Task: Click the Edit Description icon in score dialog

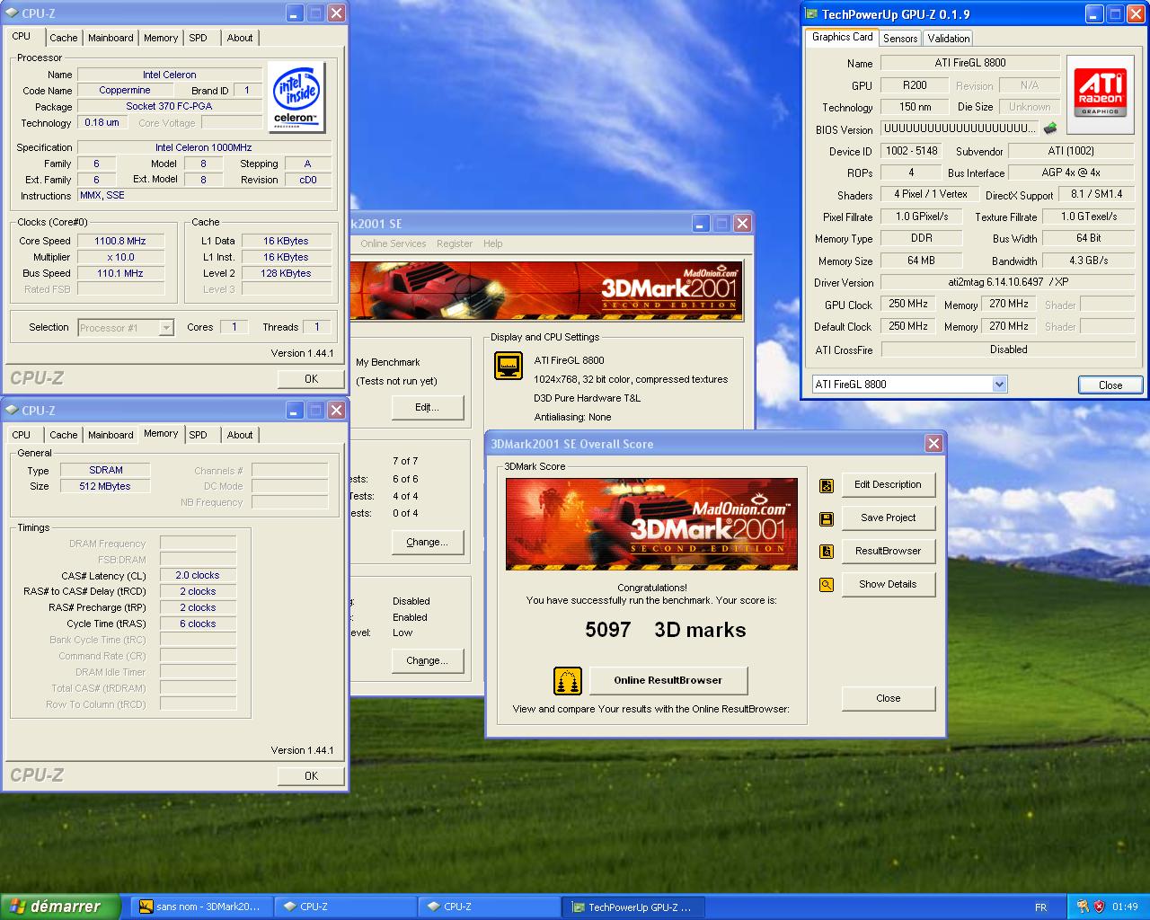Action: click(827, 486)
